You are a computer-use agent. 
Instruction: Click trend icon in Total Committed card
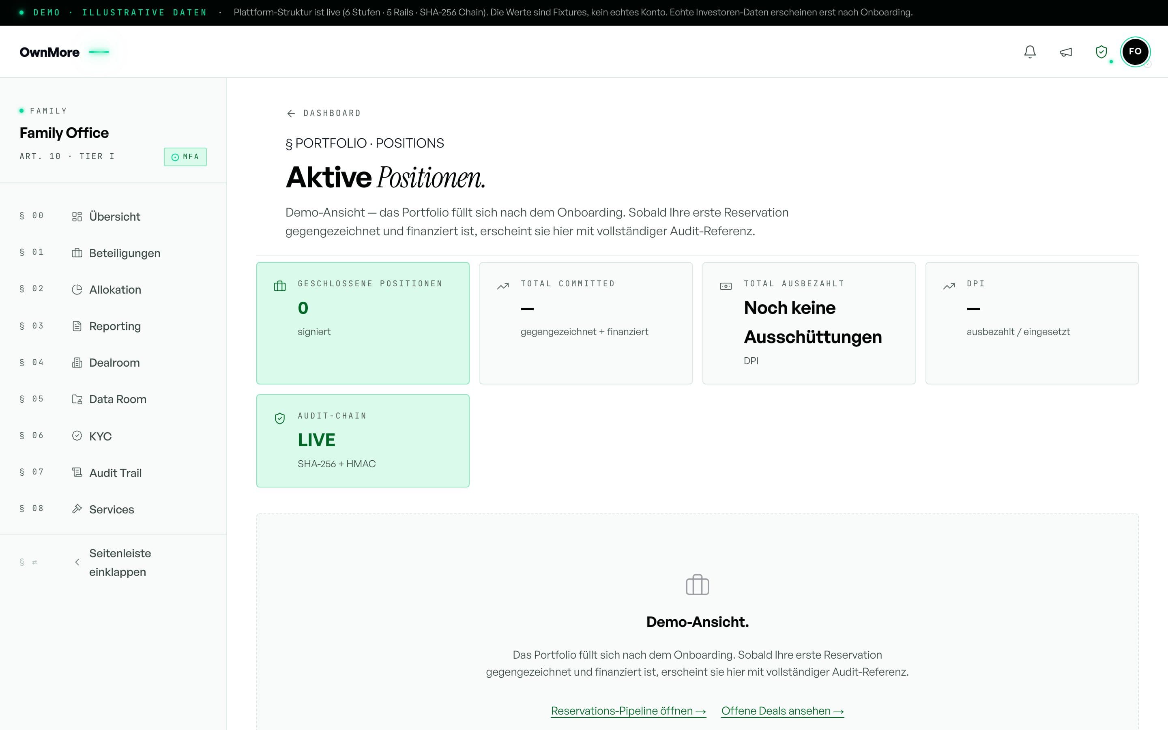(x=503, y=286)
